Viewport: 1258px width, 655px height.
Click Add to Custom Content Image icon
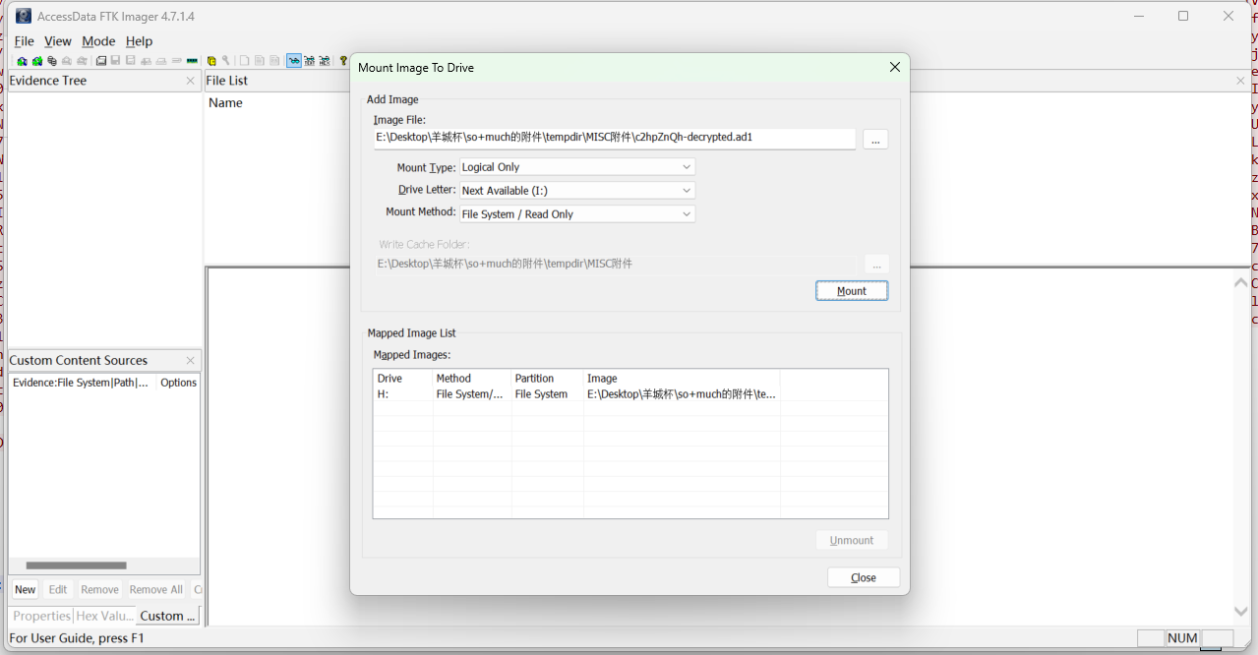point(146,61)
